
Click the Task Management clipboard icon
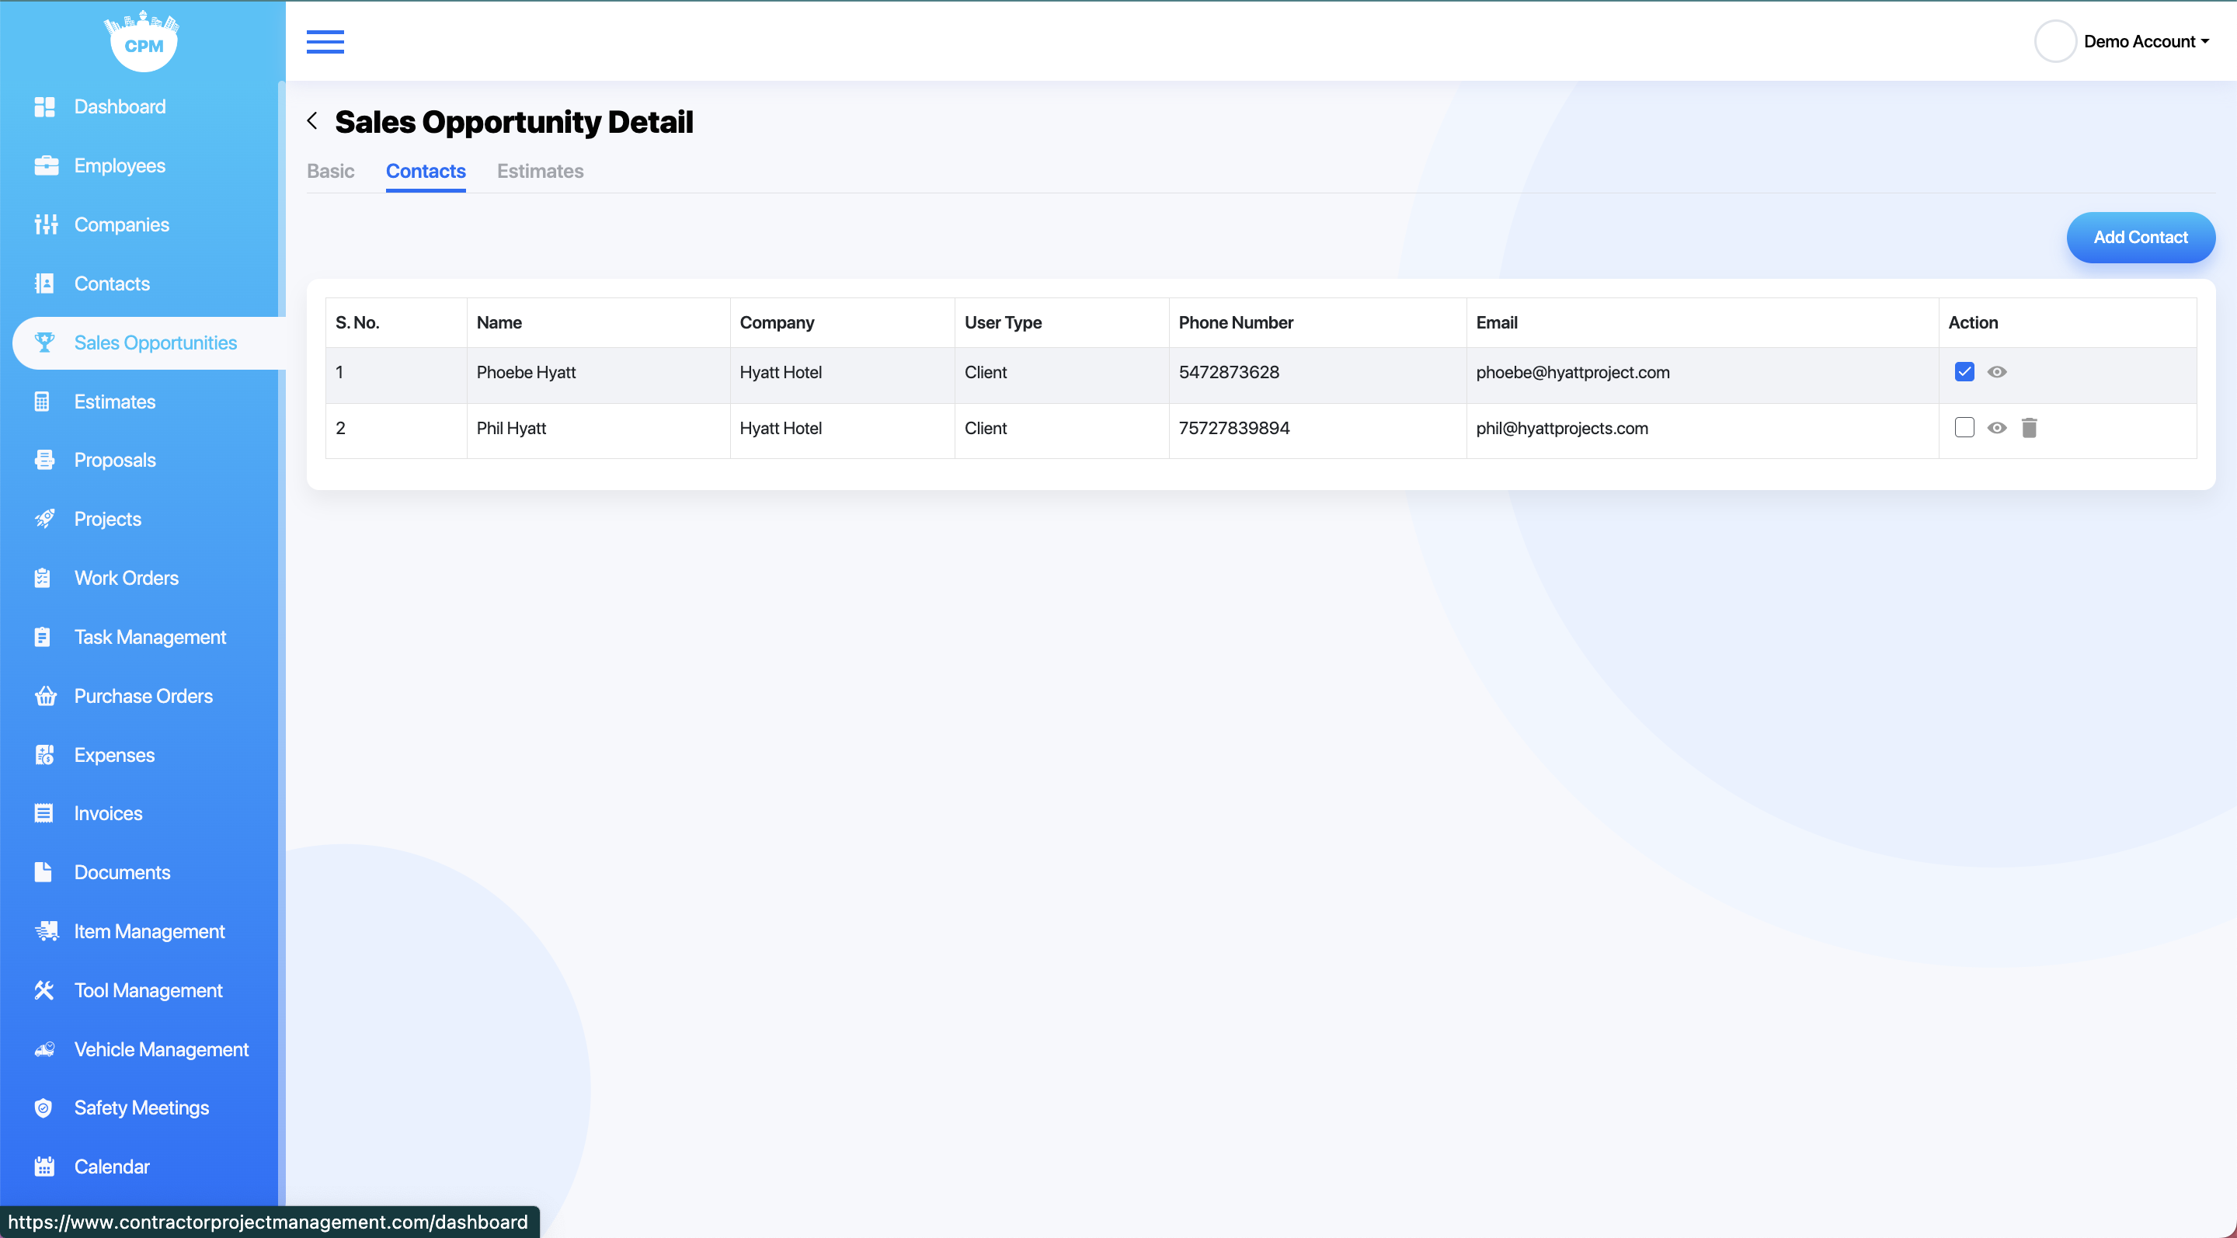tap(42, 637)
